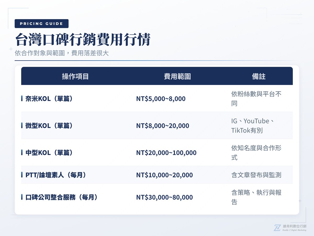Select the blue marker beside 微型KOL（單篇）
314x236 pixels.
pyautogui.click(x=22, y=126)
